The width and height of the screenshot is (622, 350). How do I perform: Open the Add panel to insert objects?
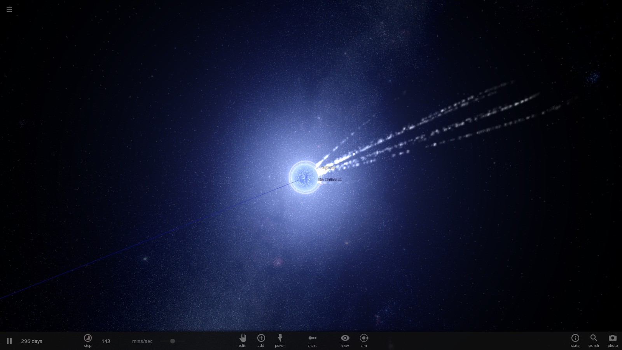(261, 341)
